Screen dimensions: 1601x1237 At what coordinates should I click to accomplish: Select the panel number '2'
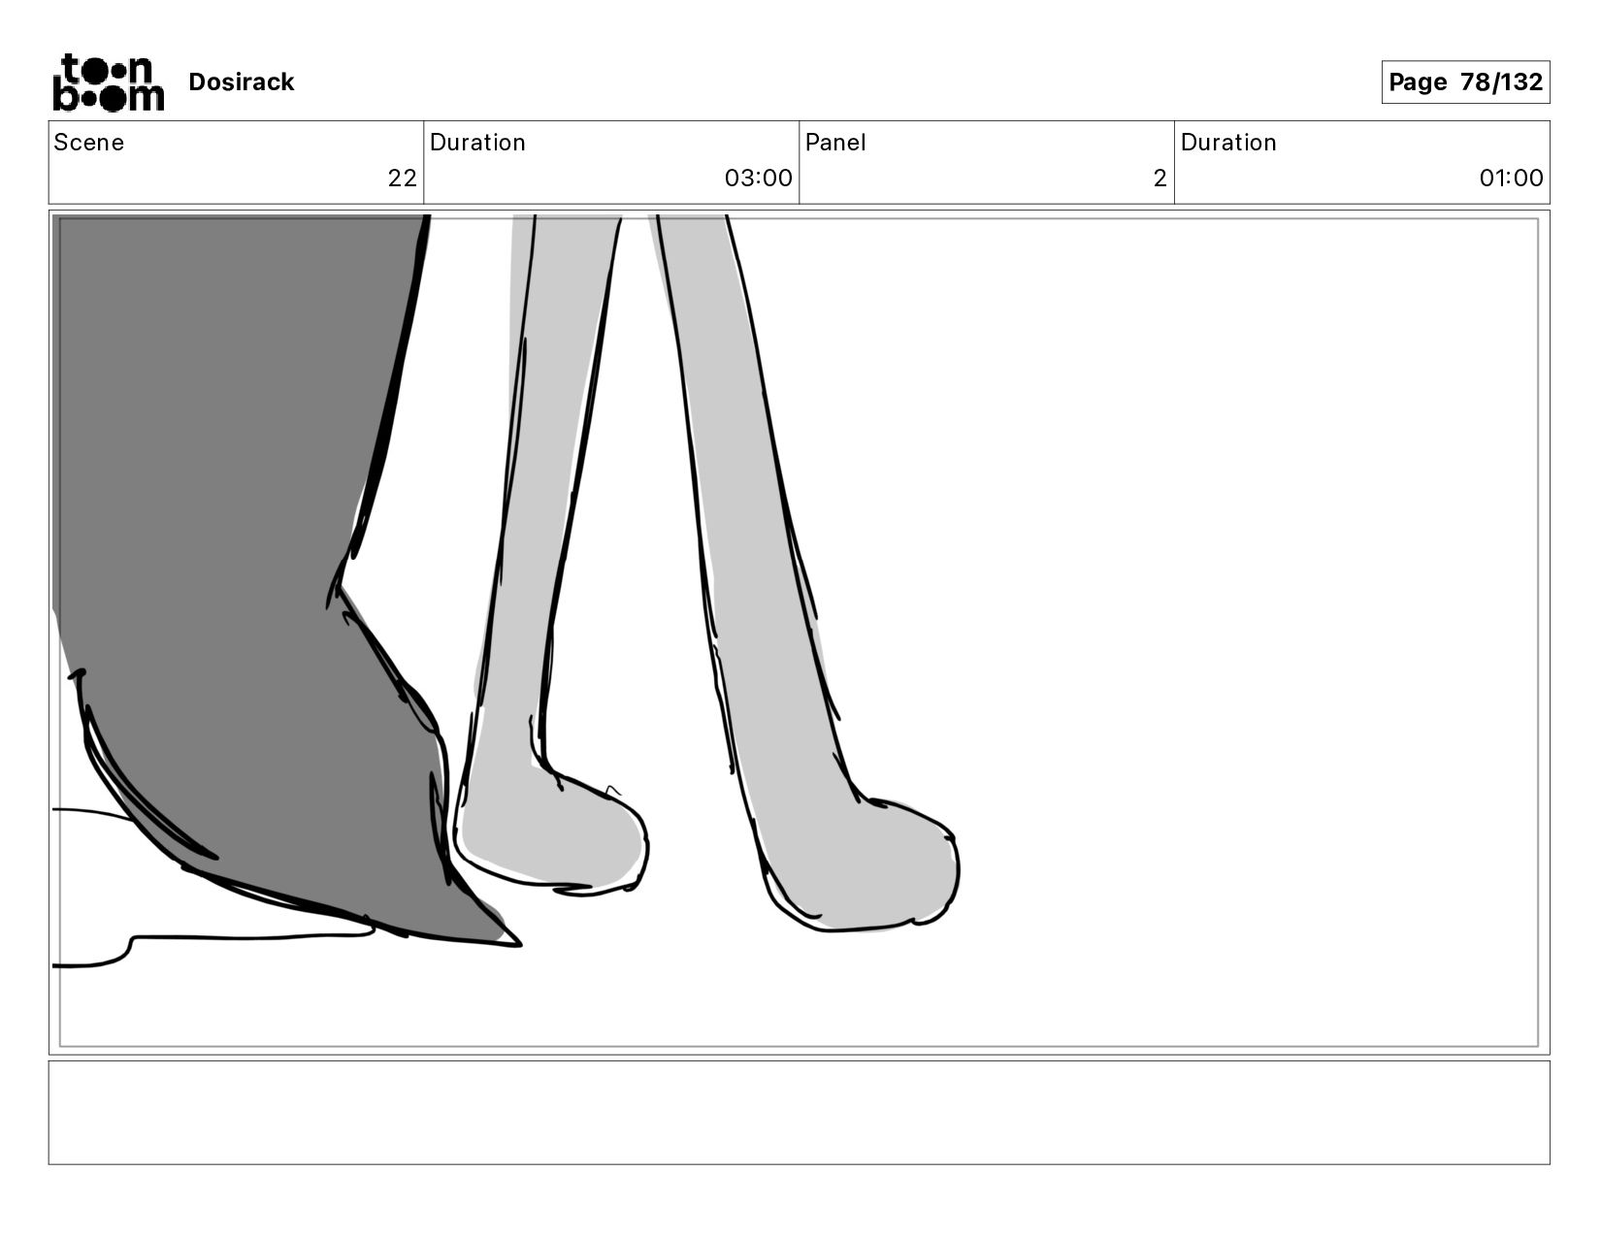pyautogui.click(x=1160, y=179)
